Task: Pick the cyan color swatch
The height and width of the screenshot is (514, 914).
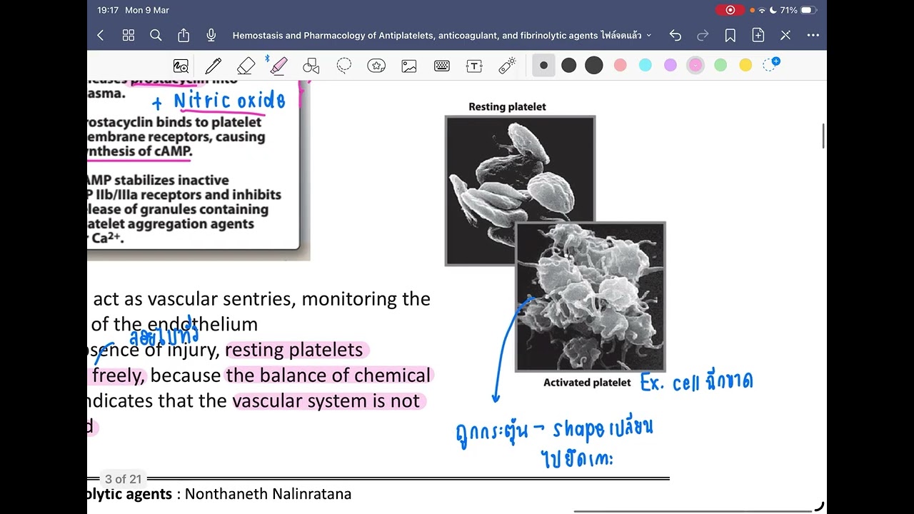Action: coord(646,66)
